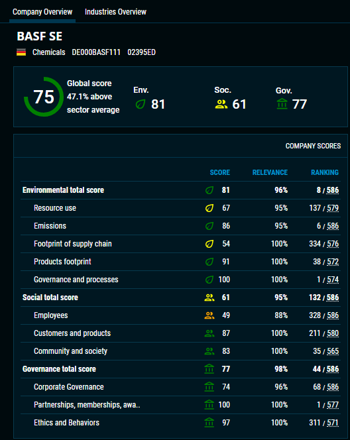Click green leaf icon in Emissions row

coord(209,226)
